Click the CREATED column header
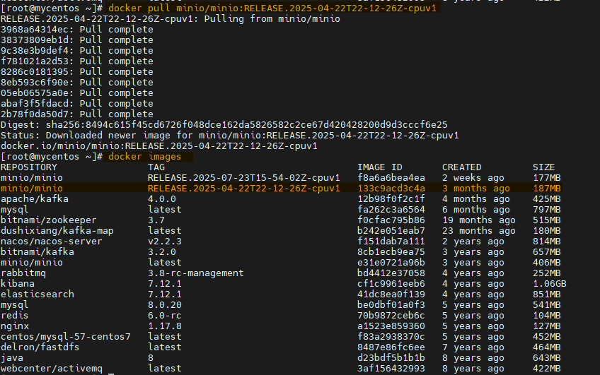Screen dimensions: 600x375 point(461,167)
